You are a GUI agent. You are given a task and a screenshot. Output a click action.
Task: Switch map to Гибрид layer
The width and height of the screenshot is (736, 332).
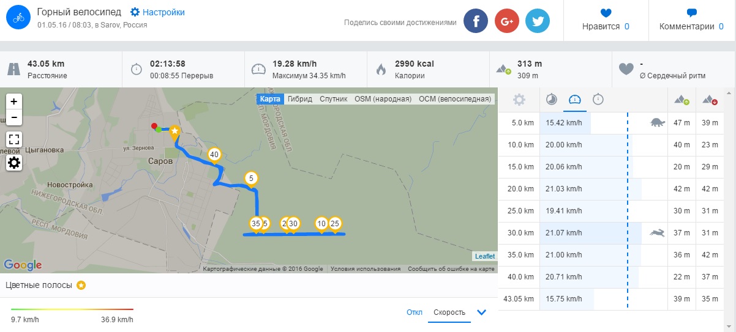coord(300,98)
